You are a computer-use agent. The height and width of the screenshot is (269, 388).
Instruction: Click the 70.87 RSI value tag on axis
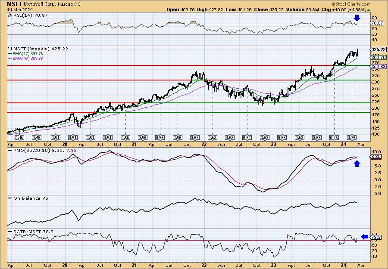pos(378,23)
